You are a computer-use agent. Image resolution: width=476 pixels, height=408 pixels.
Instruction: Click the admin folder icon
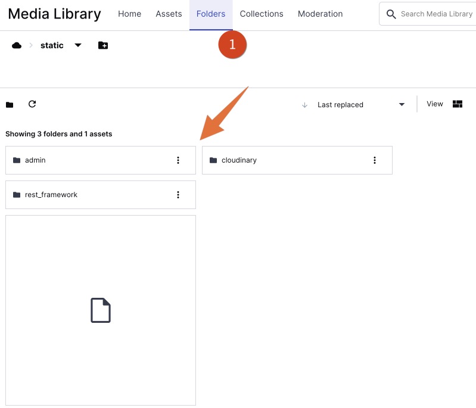[x=17, y=160]
